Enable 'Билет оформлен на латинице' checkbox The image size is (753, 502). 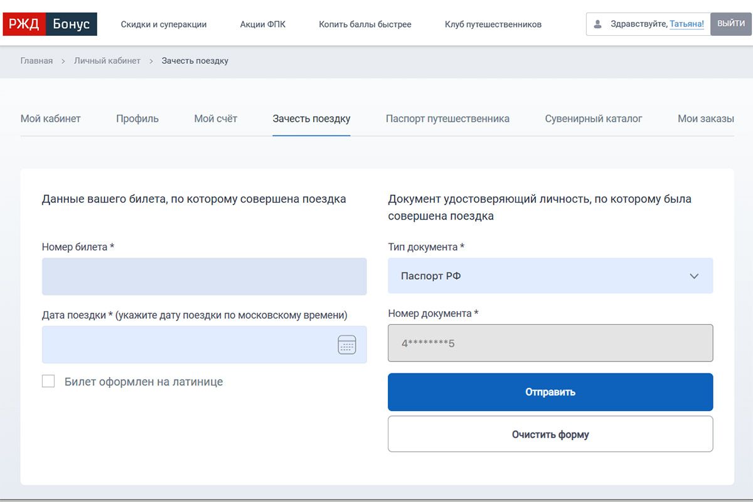(48, 381)
